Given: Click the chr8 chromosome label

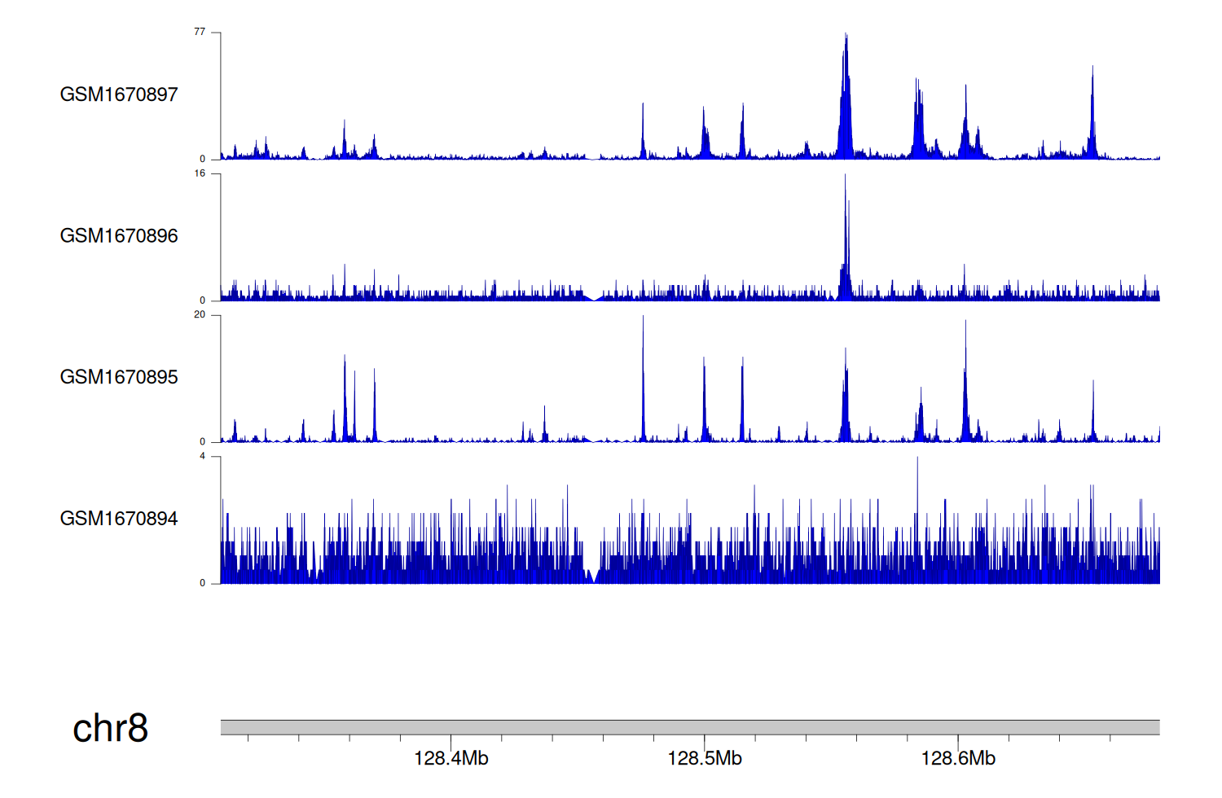Looking at the screenshot, I should 110,728.
